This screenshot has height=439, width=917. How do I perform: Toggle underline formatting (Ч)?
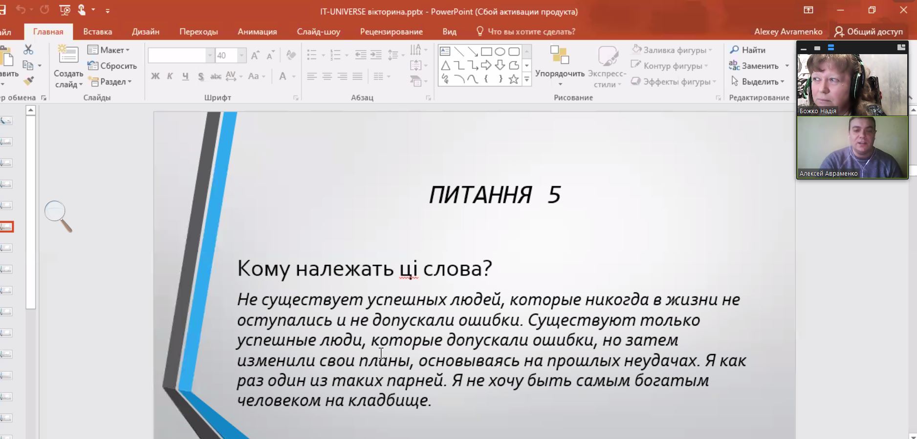tap(185, 76)
